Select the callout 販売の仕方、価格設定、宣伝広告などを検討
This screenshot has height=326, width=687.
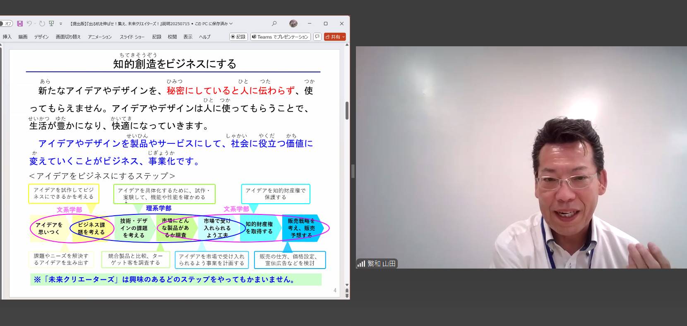[x=290, y=259]
